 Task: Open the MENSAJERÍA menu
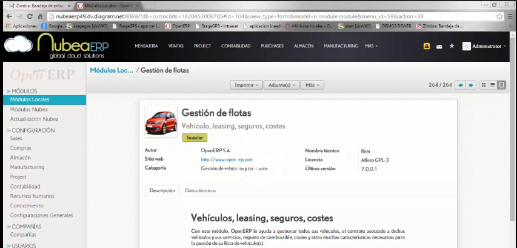(146, 46)
